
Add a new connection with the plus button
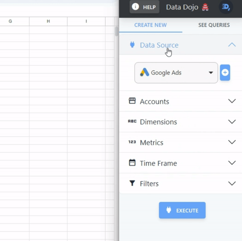(x=225, y=72)
